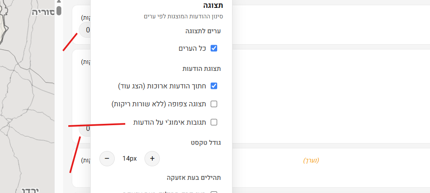Click the 'סינון ההודעות המוצגות לפי ערים' description
Screen dimensions: 430x193
pos(184,17)
